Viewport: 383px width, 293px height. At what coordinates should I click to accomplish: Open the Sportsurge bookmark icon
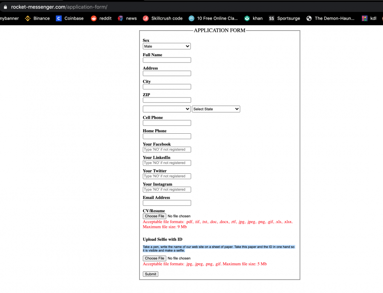coord(272,18)
